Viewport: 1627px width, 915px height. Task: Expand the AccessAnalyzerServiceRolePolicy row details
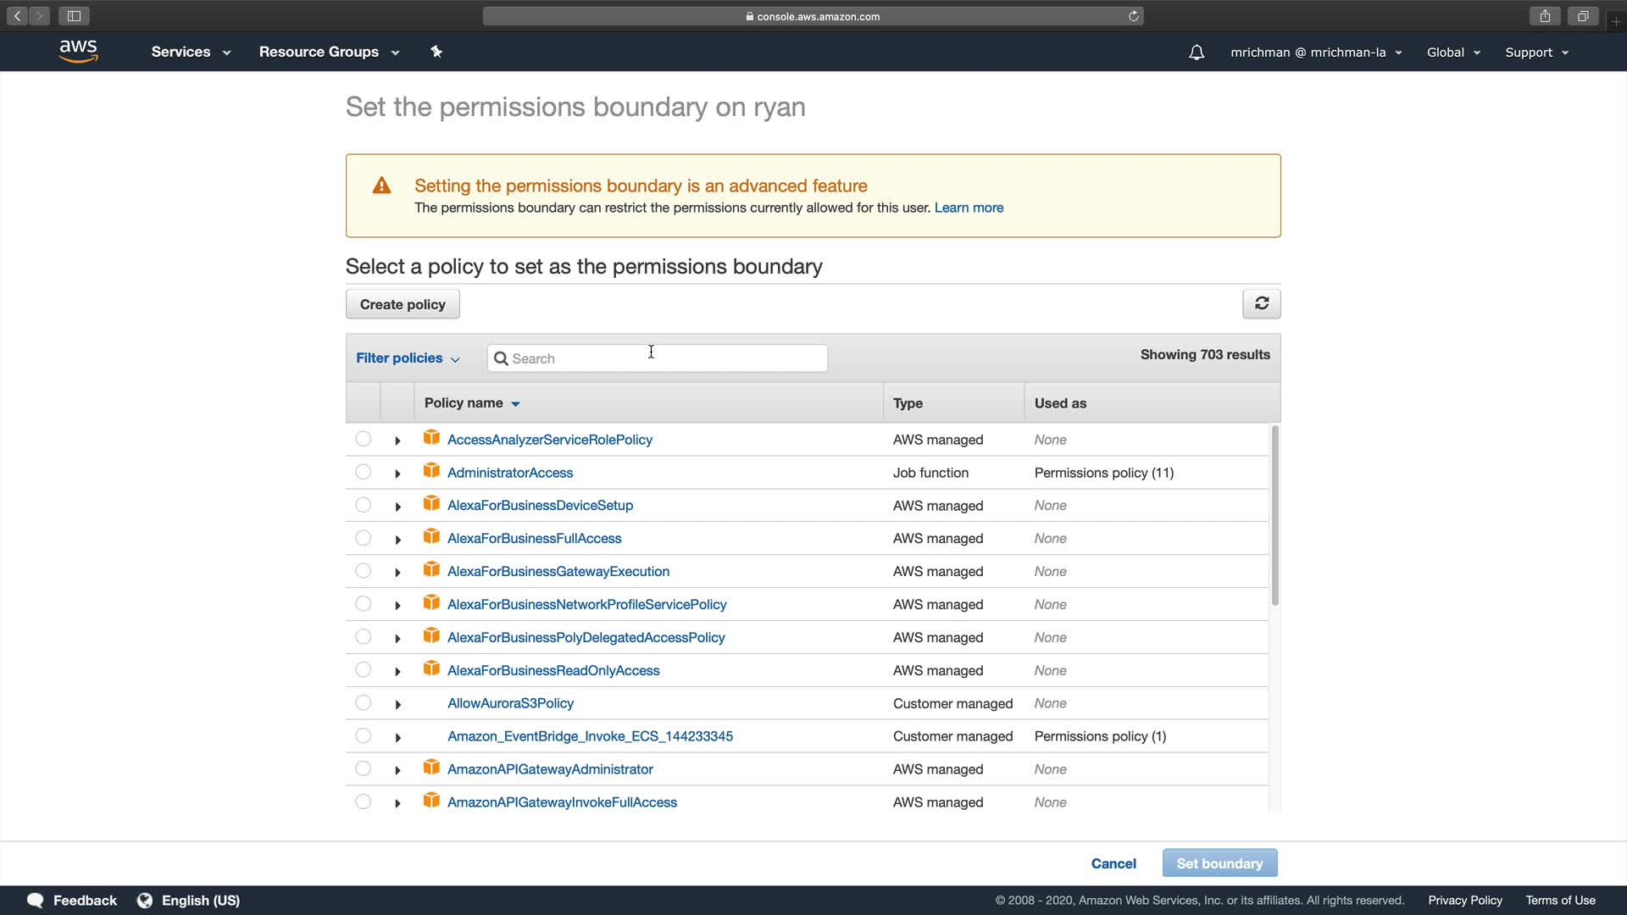click(397, 441)
